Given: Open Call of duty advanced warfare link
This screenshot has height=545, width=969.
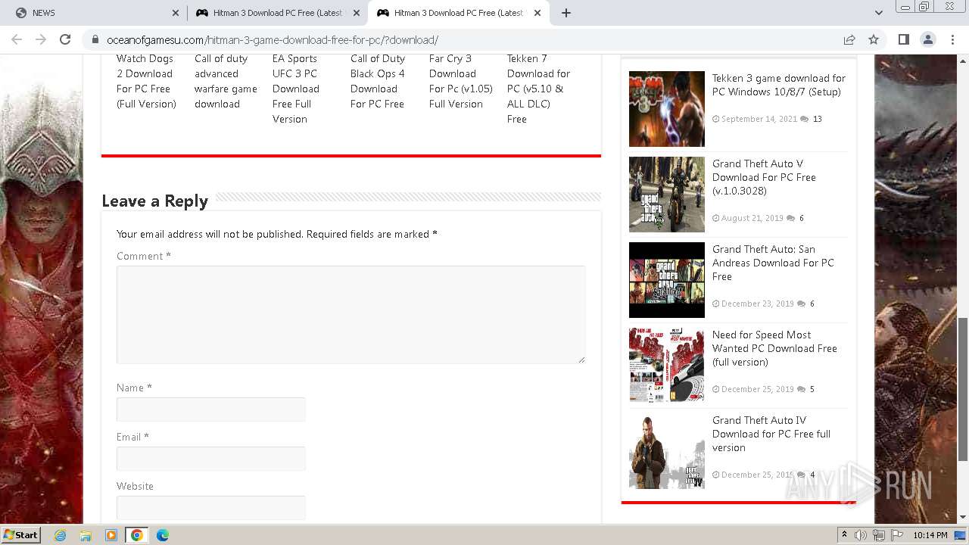Looking at the screenshot, I should 226,81.
